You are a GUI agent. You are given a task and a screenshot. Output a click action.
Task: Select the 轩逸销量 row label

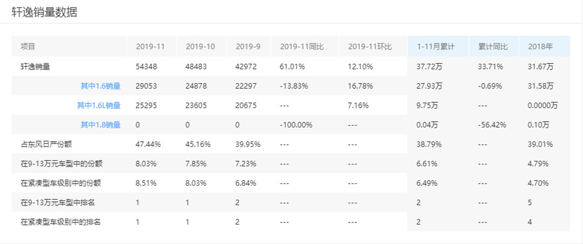coord(36,66)
